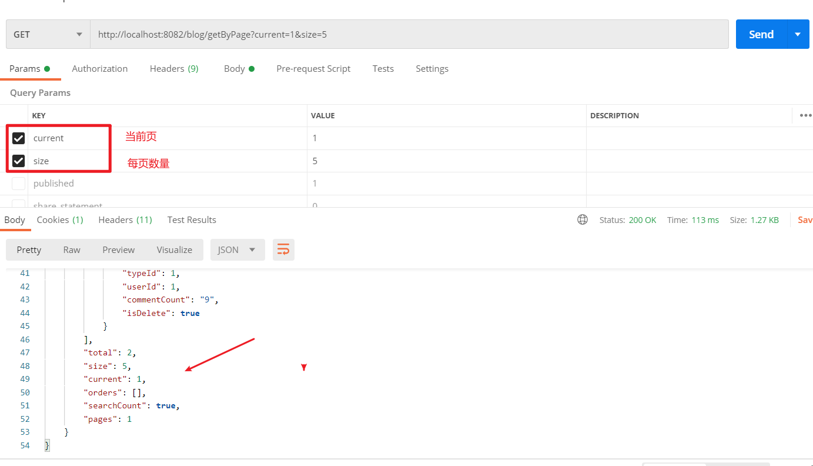
Task: Click the line-wrap icon beside the JSON dropdown
Action: coord(283,249)
